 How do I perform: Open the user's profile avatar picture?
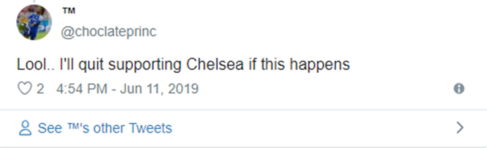pyautogui.click(x=34, y=22)
